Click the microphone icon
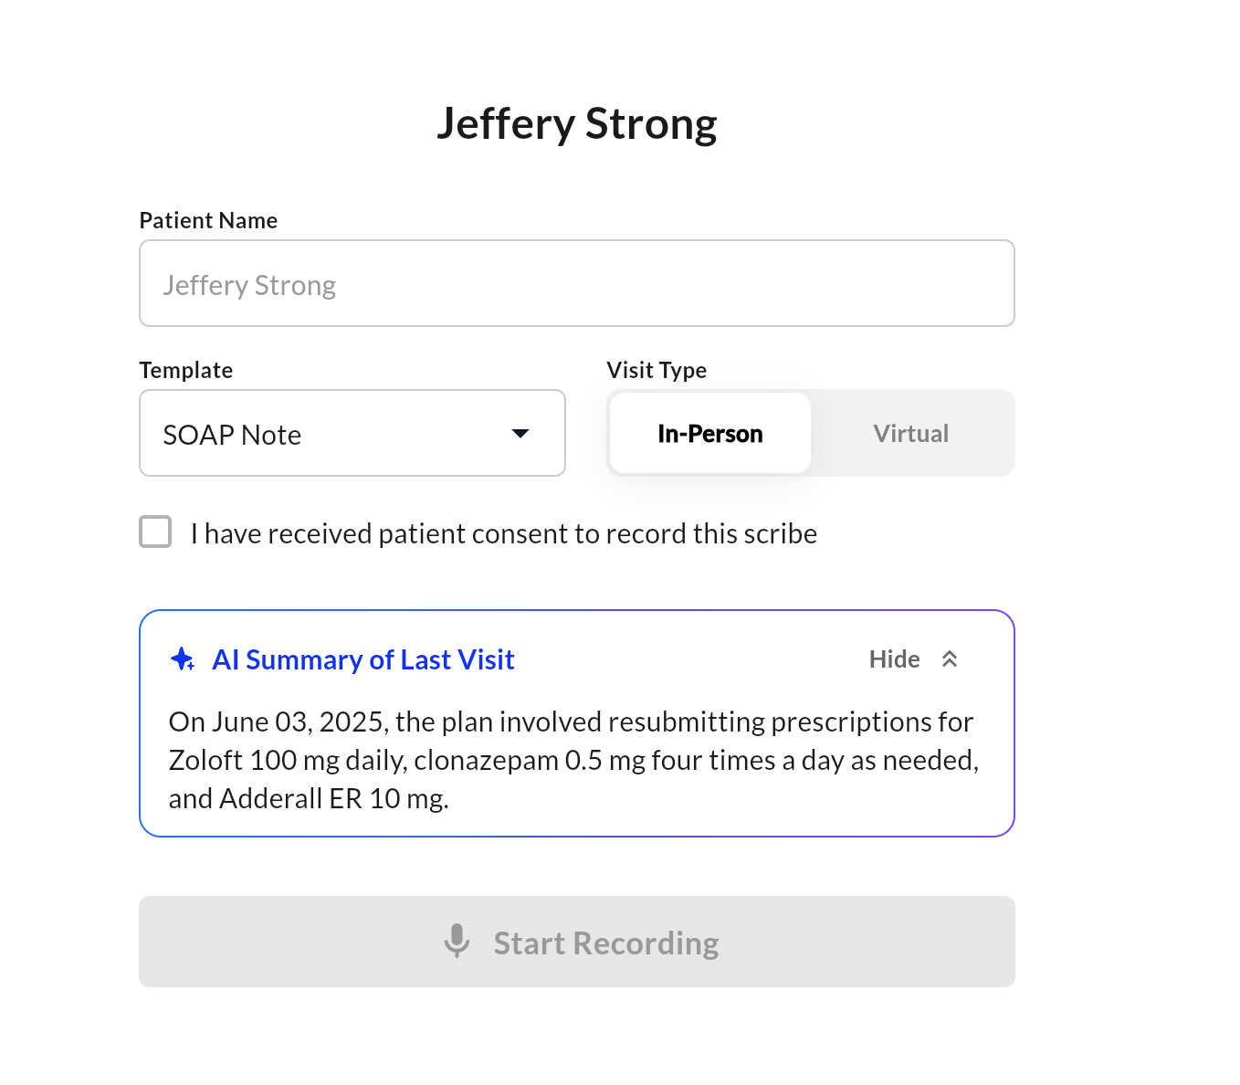 (457, 941)
